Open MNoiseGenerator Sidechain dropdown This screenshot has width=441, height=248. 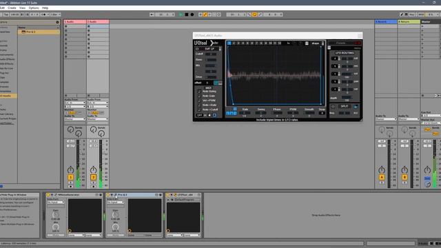coord(56,202)
